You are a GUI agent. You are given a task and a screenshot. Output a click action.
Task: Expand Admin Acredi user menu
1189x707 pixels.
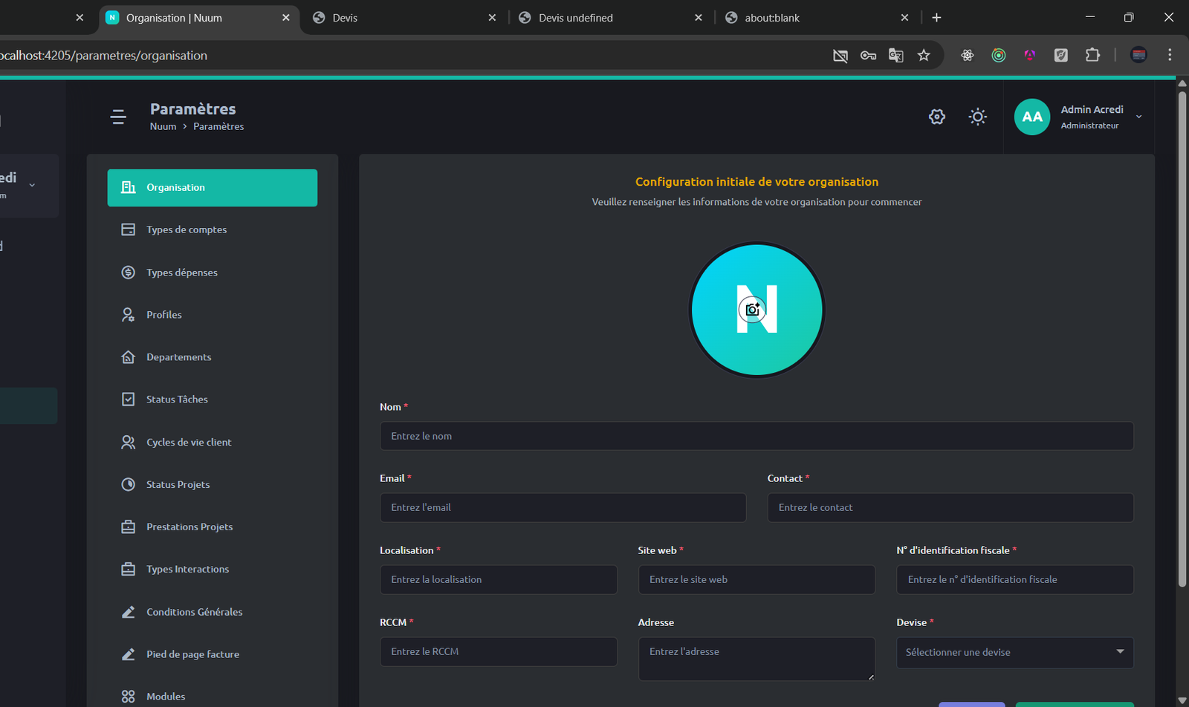[x=1138, y=117]
